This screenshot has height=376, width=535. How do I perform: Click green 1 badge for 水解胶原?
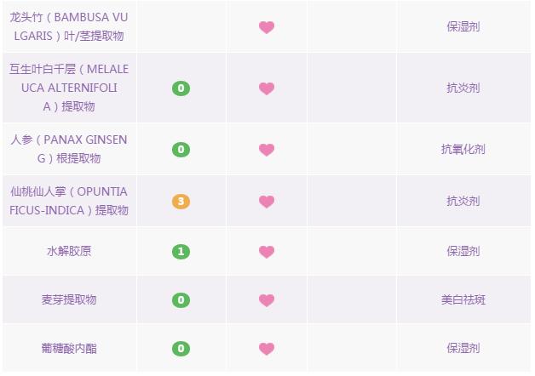pos(181,252)
